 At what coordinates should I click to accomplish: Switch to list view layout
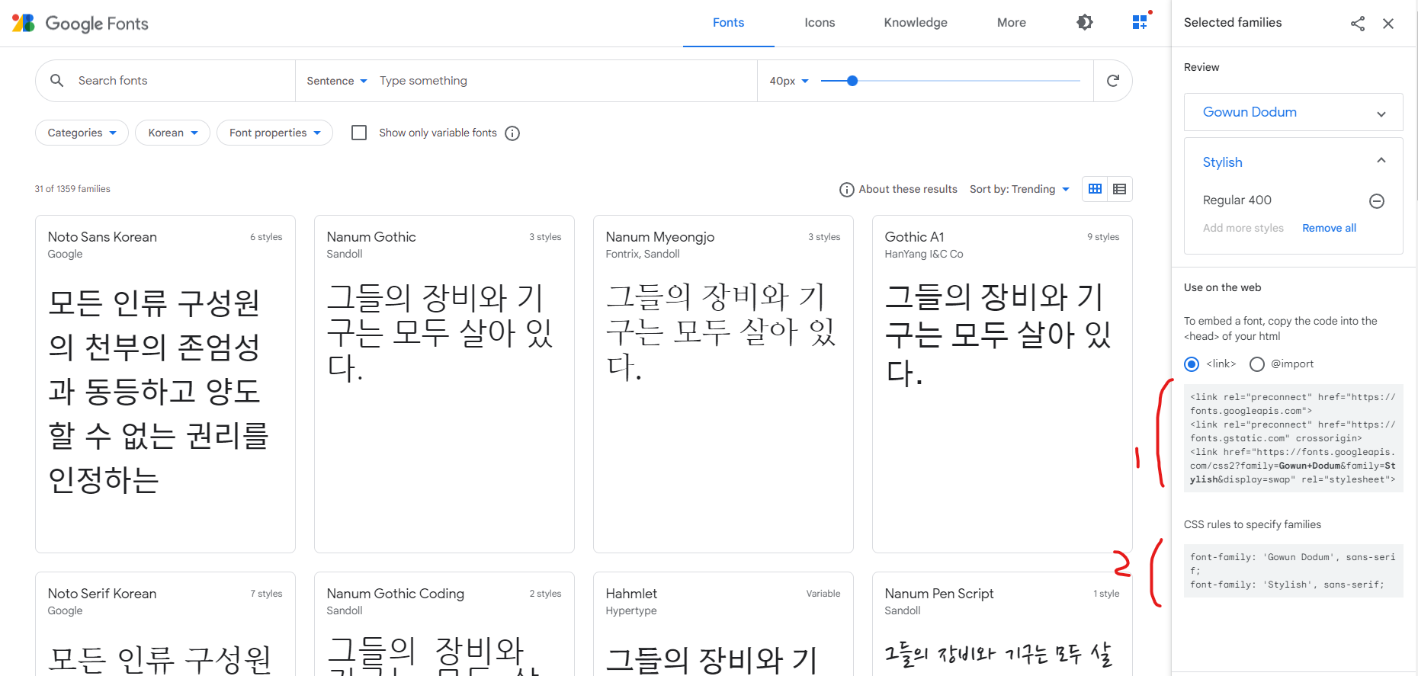tap(1119, 189)
